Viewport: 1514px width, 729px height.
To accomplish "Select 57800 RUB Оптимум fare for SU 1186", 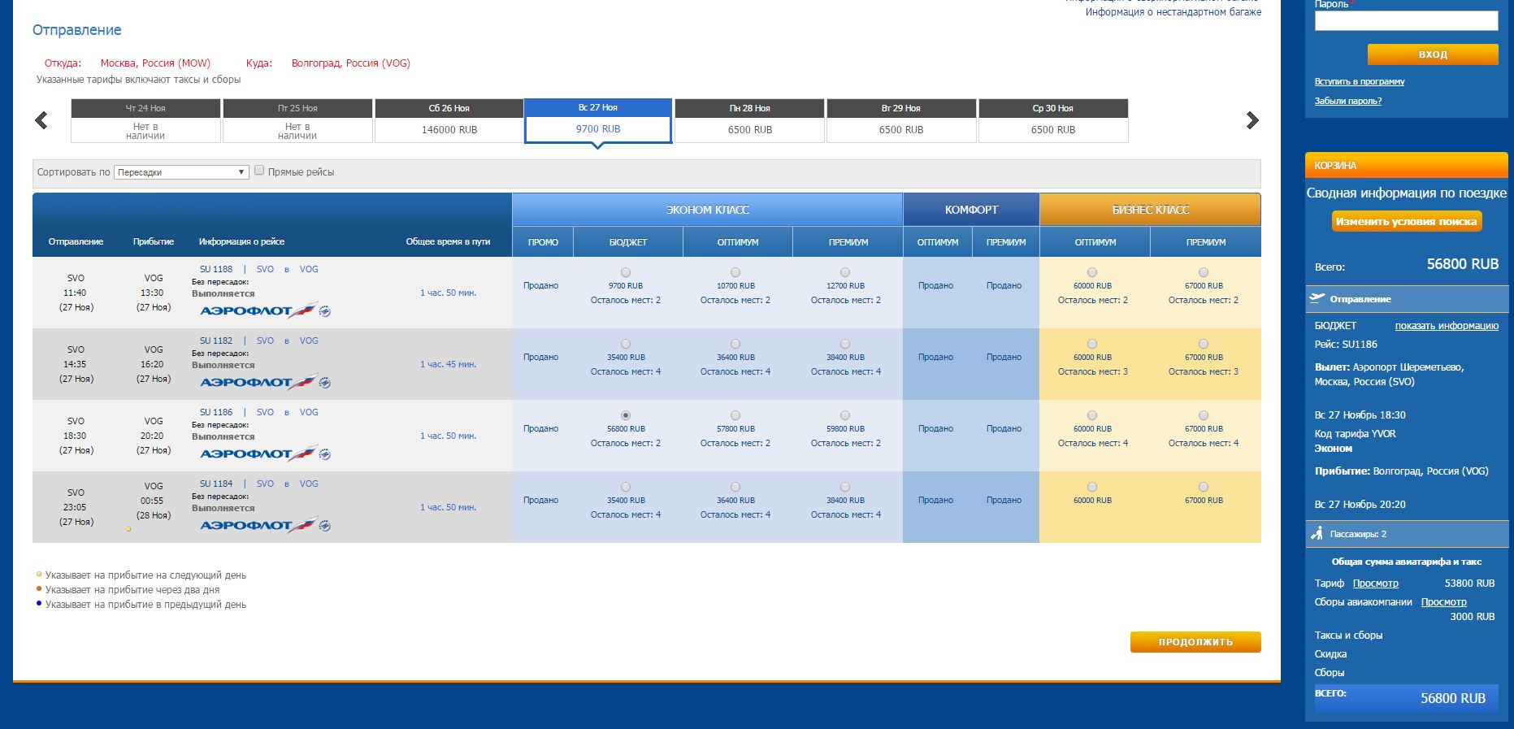I will tap(735, 415).
